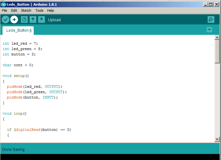This screenshot has width=221, height=160.
Task: Click the line 'int led_green = 8;'
Action: click(x=22, y=49)
